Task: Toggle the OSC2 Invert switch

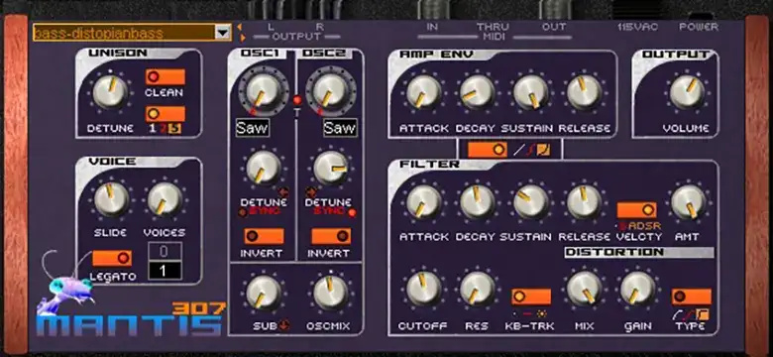Action: pos(331,236)
